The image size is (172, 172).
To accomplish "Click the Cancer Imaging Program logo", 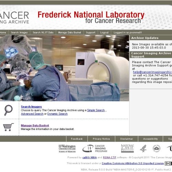I will point(95,149).
